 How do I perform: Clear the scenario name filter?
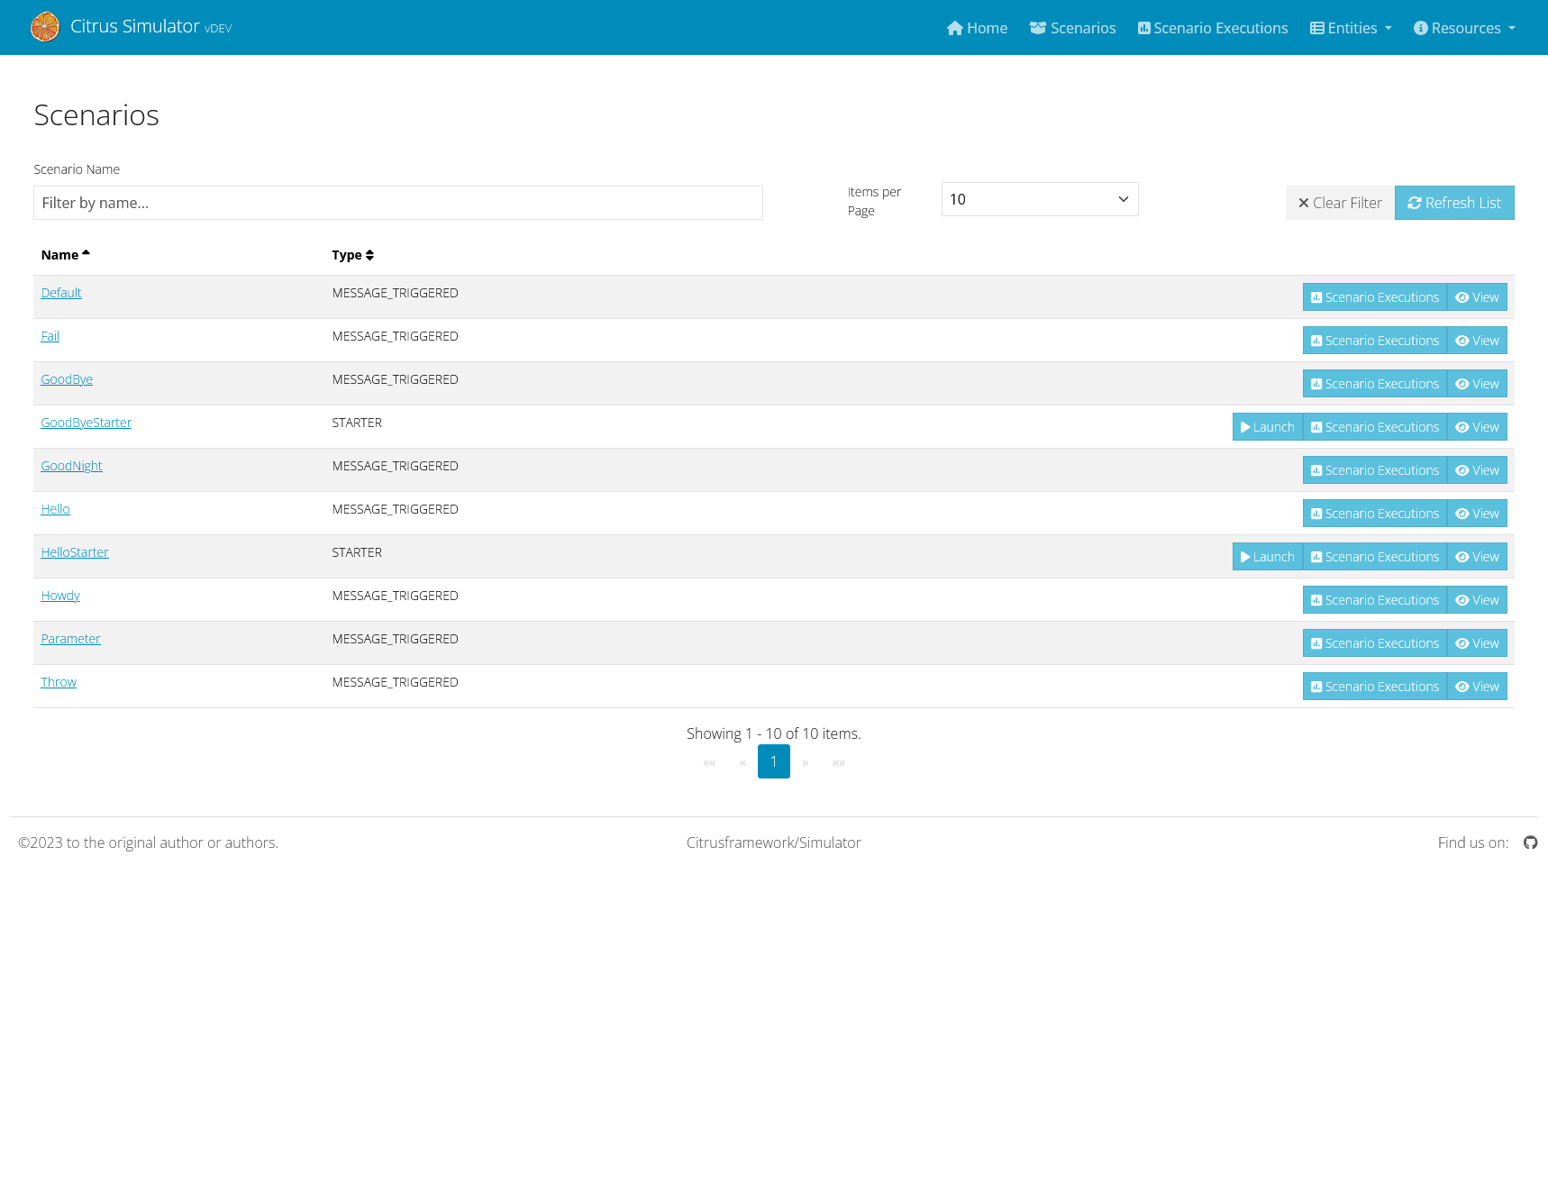[1339, 203]
